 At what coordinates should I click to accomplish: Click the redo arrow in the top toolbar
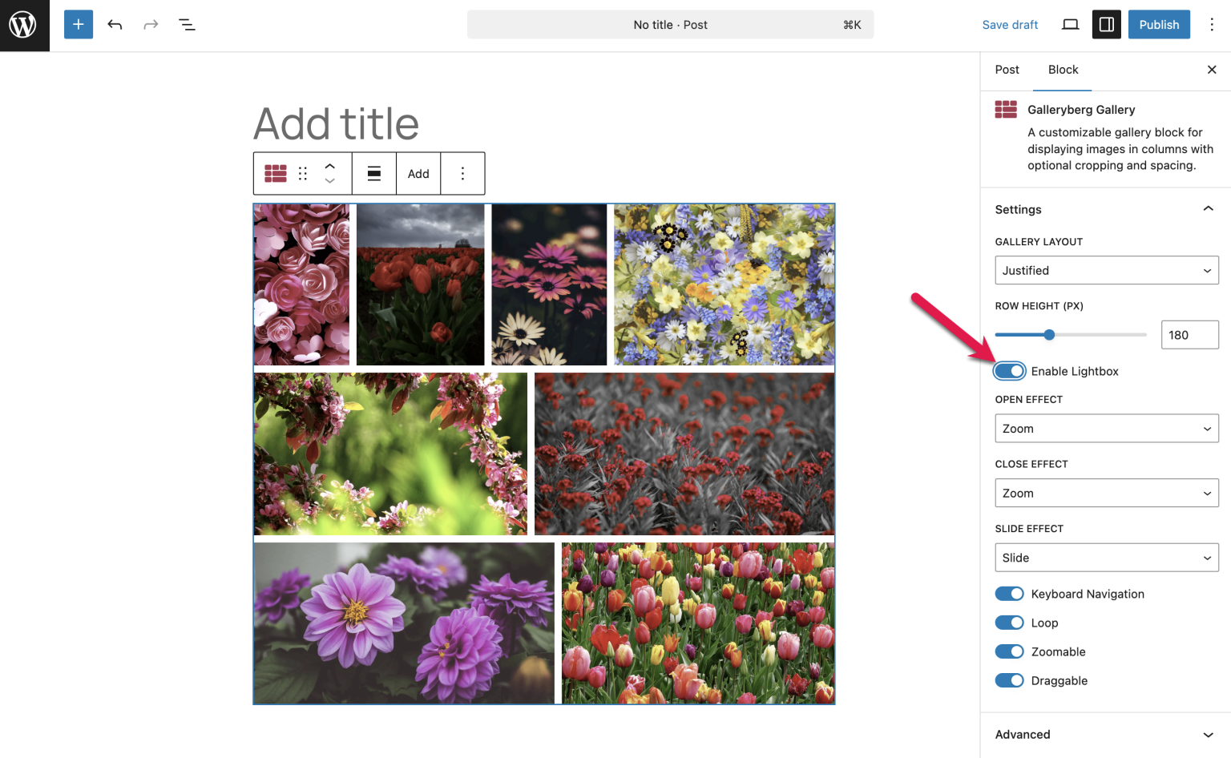tap(151, 24)
